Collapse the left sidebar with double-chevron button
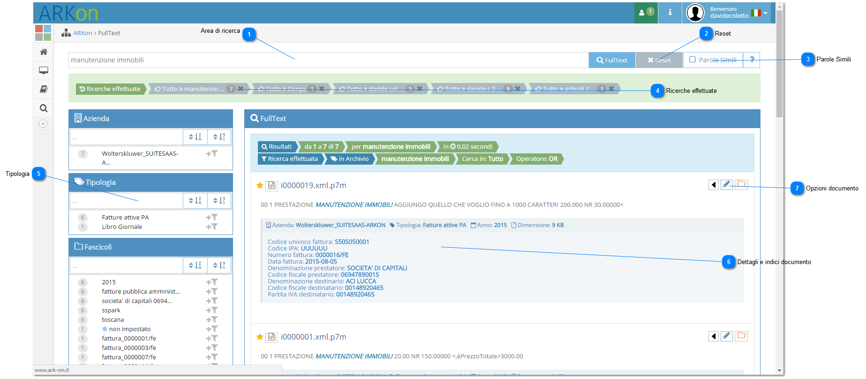Screen dimensions: 866x379 [43, 124]
